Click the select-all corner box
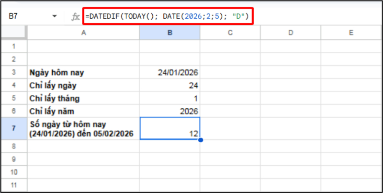This screenshot has height=193, width=383. [13, 33]
